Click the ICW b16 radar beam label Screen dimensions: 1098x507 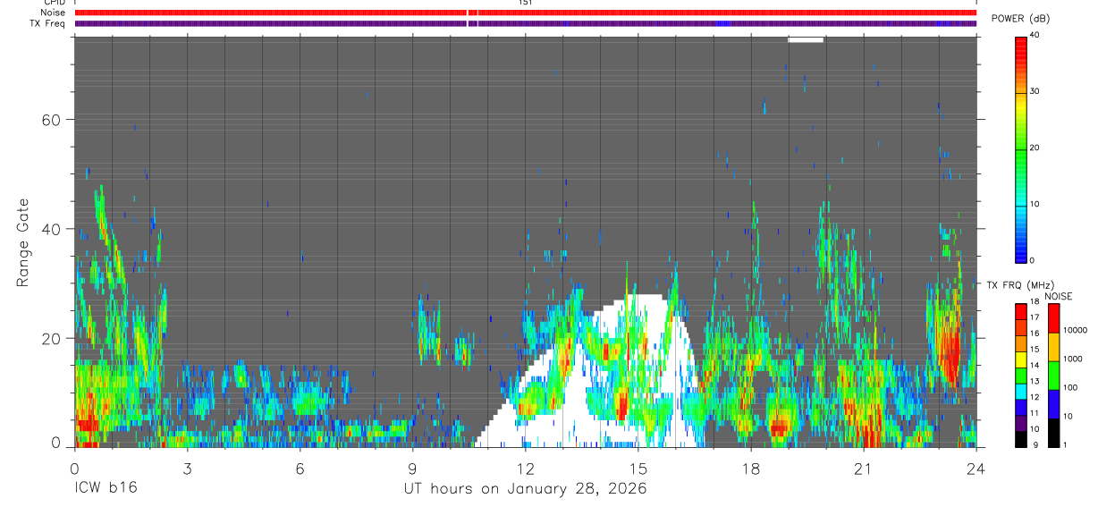105,489
